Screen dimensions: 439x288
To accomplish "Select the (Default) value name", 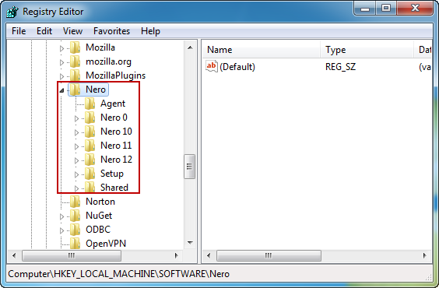I will tap(237, 67).
